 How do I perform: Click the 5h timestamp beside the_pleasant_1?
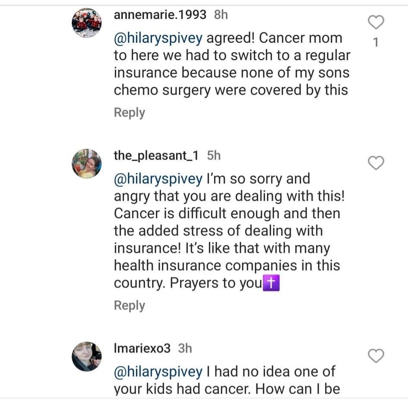tap(214, 155)
